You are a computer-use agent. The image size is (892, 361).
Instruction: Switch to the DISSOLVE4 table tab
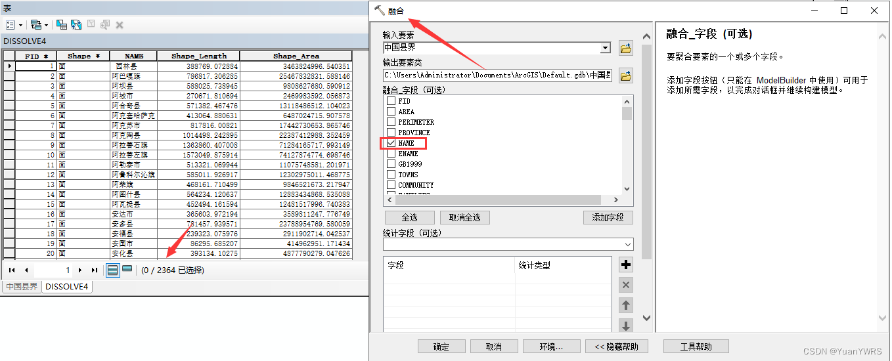[67, 287]
